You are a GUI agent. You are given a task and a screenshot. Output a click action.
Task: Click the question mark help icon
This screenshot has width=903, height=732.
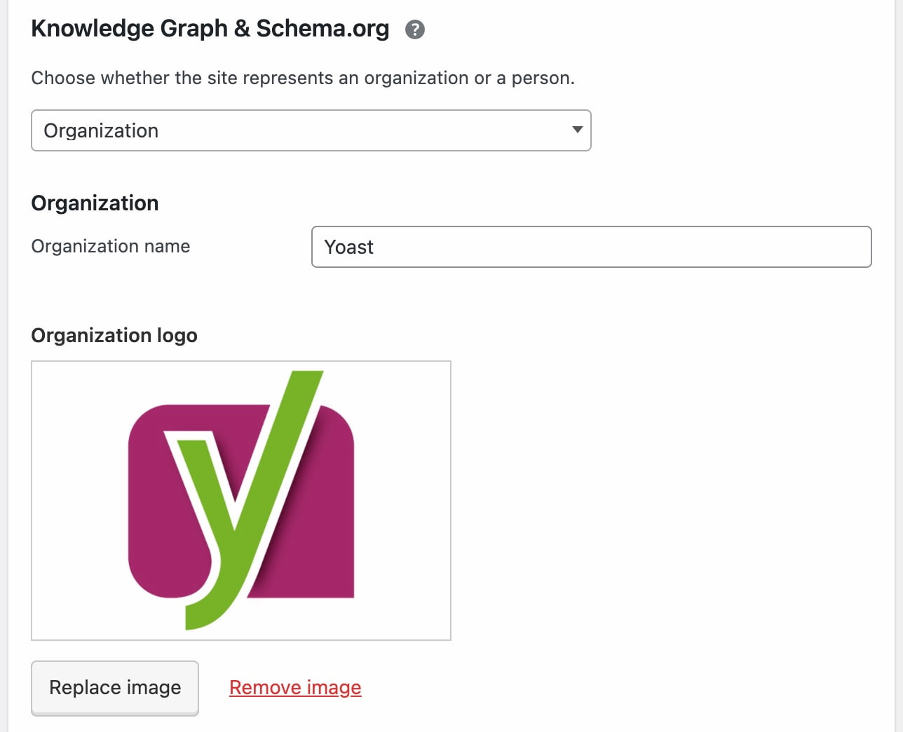(x=415, y=29)
